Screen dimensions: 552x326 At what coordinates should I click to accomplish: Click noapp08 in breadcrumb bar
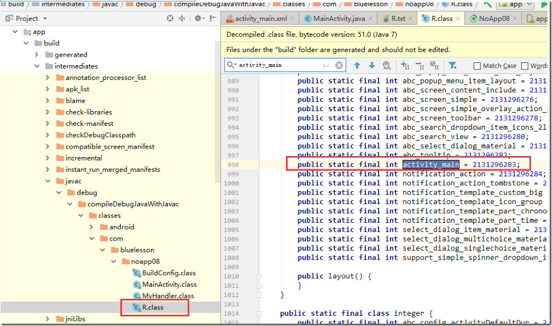[419, 4]
